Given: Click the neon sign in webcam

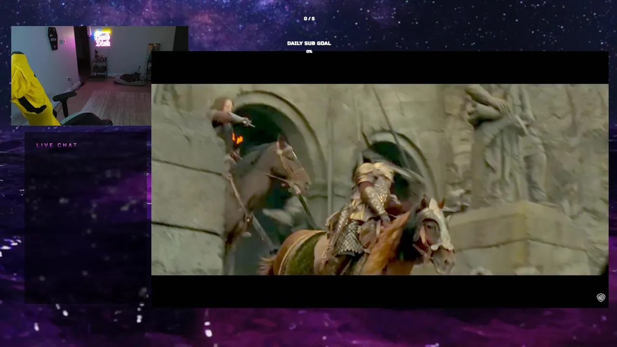Looking at the screenshot, I should point(102,39).
